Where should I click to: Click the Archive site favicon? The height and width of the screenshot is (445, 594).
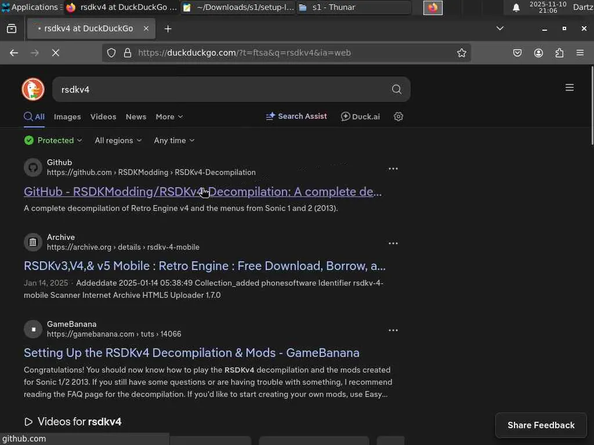pos(33,242)
